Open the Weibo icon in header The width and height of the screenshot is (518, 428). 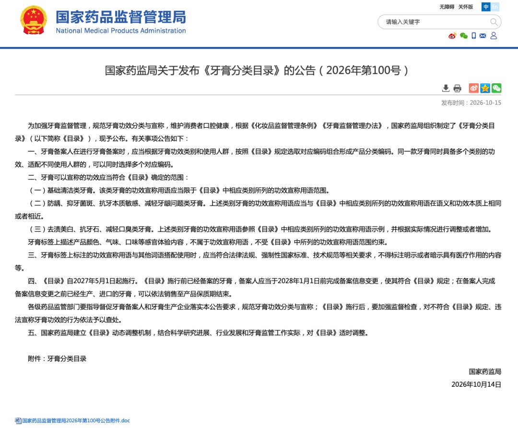(x=452, y=35)
